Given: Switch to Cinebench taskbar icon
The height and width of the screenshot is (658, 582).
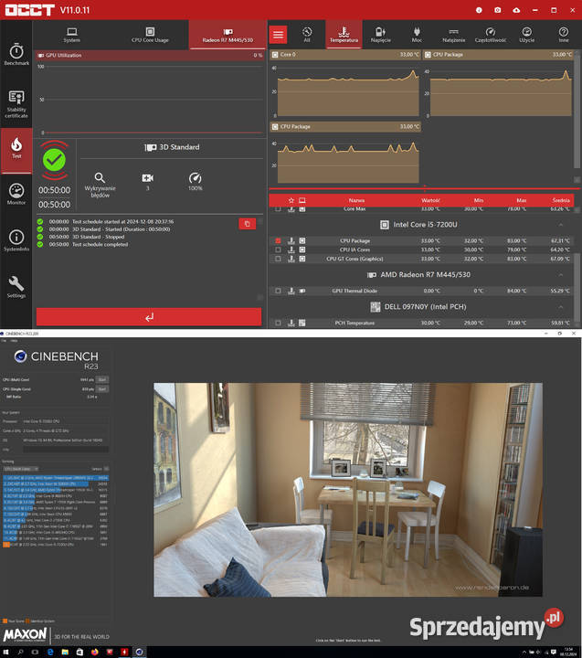Looking at the screenshot, I should point(139,653).
